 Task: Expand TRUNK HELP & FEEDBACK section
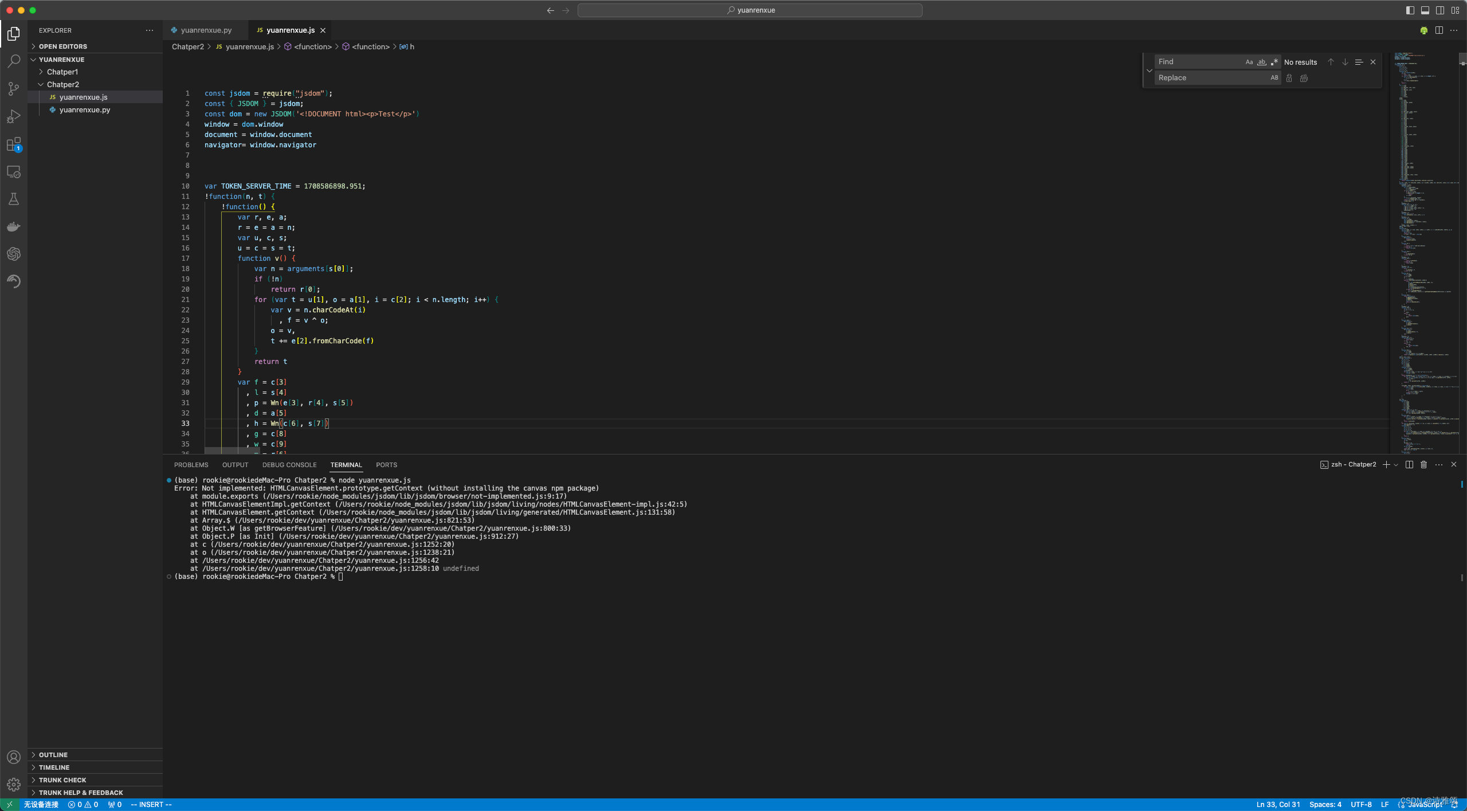95,793
